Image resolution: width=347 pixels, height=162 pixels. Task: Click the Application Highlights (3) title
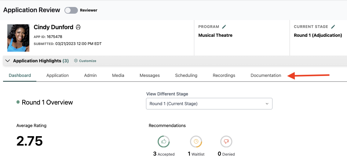point(41,61)
